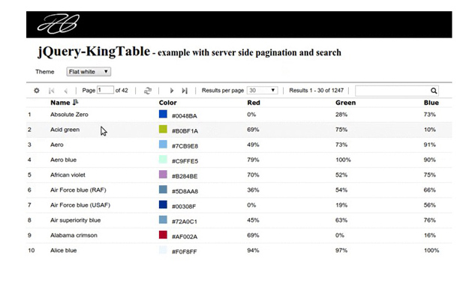
Task: Click the hex code #5D8AA8
Action: click(x=185, y=191)
